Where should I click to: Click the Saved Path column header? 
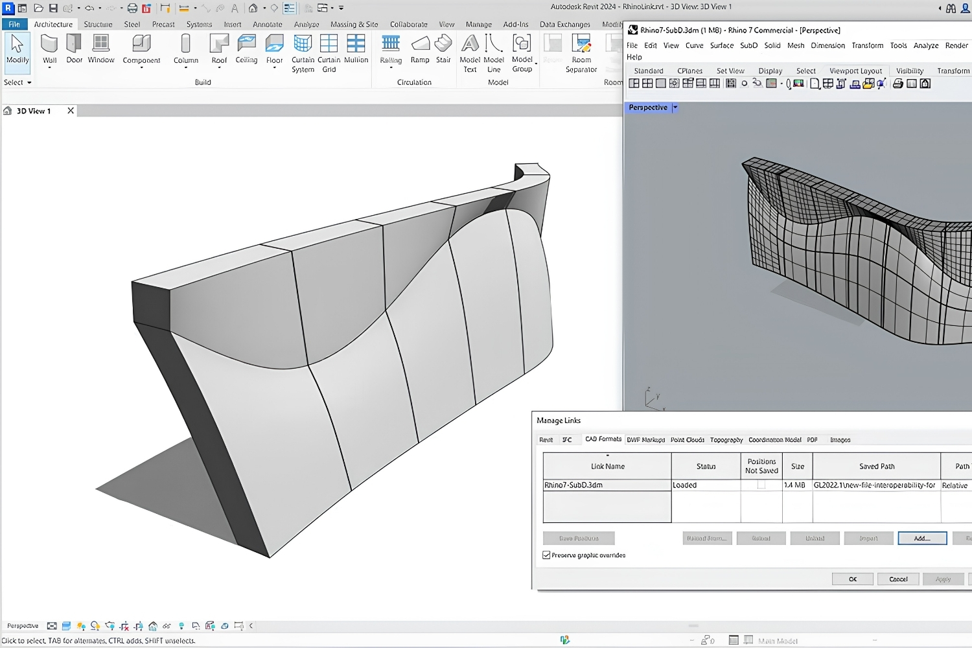click(877, 466)
